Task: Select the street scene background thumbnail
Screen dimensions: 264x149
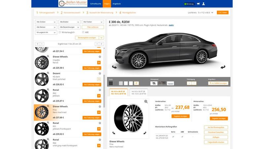Action: pyautogui.click(x=162, y=83)
